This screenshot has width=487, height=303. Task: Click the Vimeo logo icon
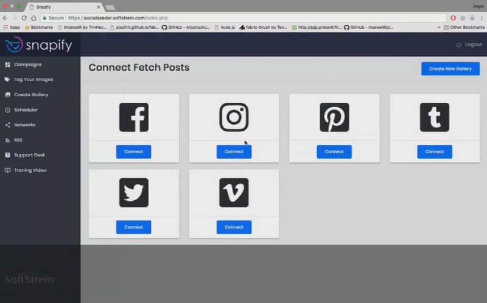click(234, 192)
